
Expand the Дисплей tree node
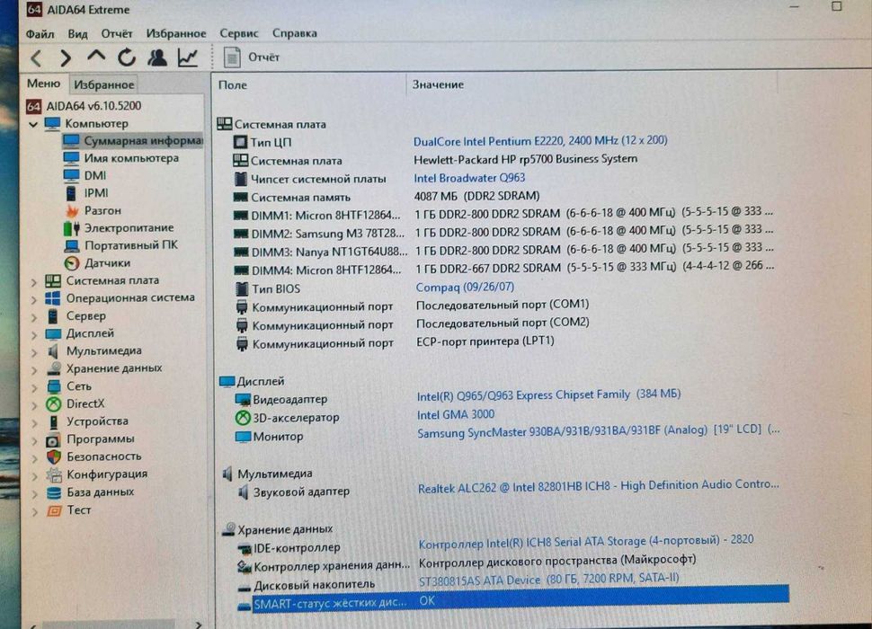pos(34,335)
